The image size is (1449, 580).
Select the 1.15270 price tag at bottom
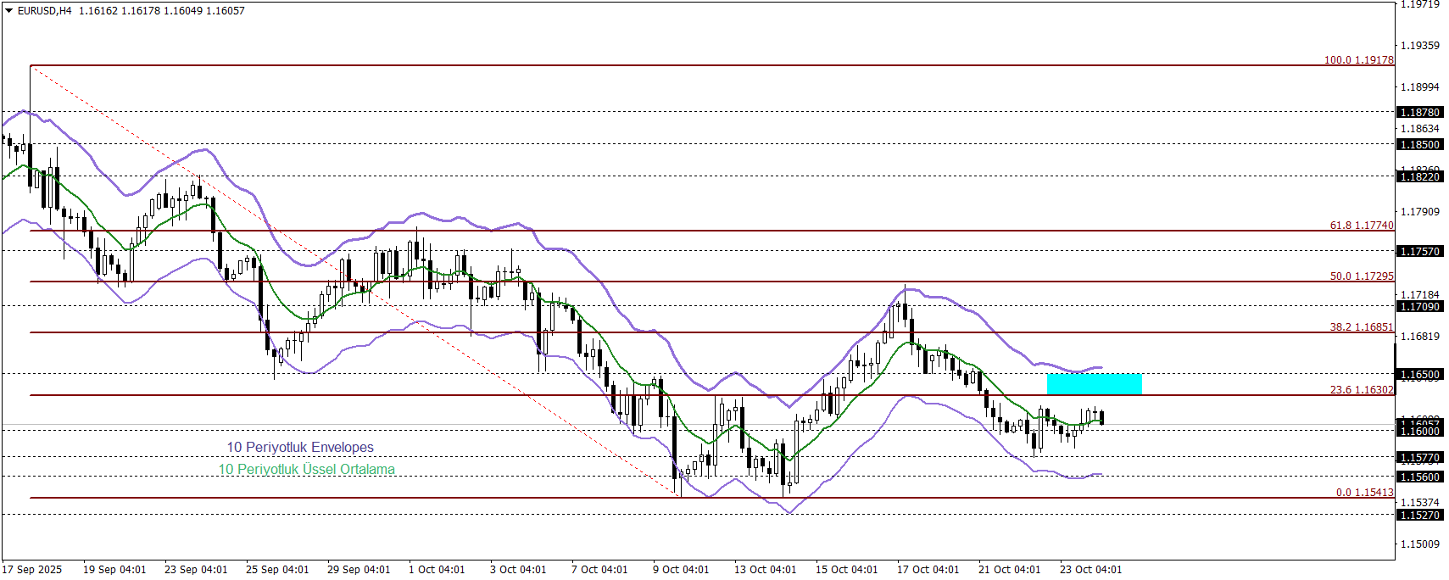click(x=1419, y=516)
